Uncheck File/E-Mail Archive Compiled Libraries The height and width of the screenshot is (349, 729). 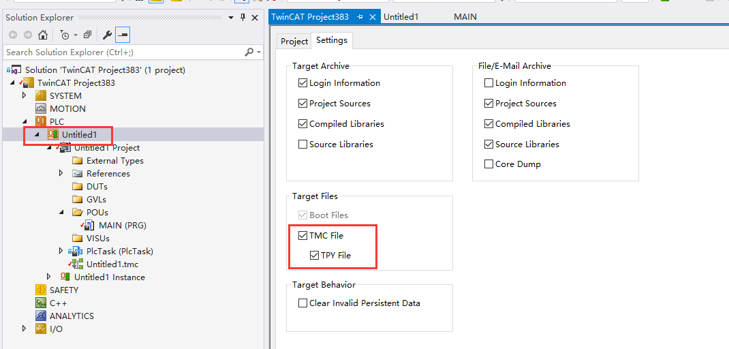(488, 124)
